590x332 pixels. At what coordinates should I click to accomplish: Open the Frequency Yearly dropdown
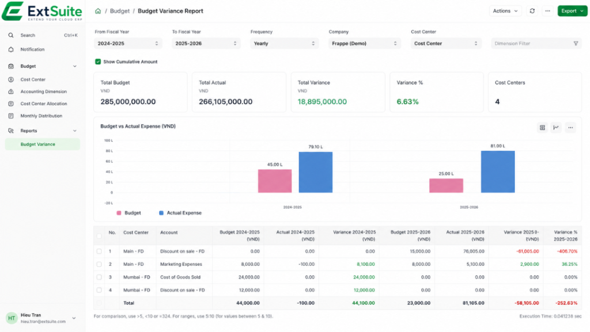pos(284,44)
